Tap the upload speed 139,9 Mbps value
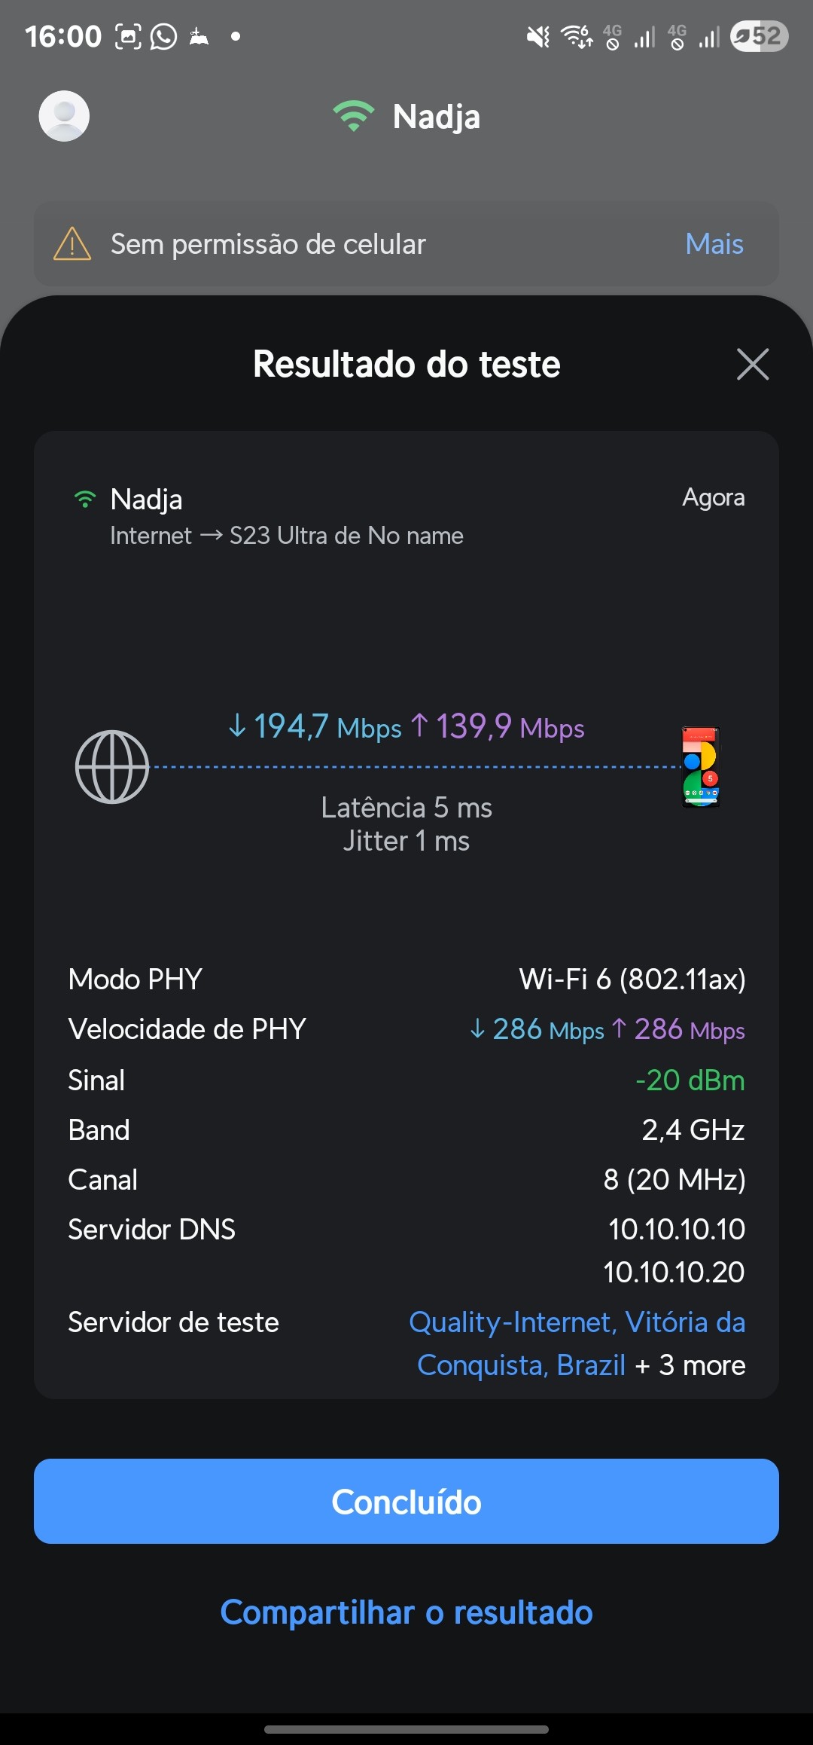 pyautogui.click(x=498, y=727)
